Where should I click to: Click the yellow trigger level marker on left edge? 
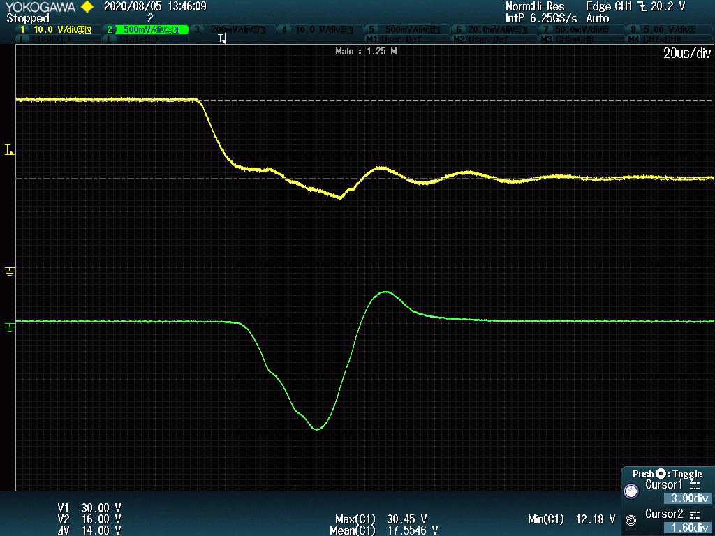(10, 150)
